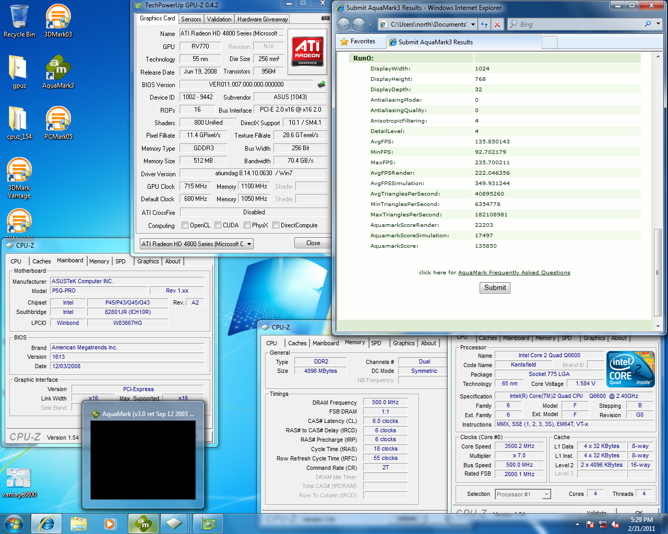Click the Windows Start orb

point(14,524)
